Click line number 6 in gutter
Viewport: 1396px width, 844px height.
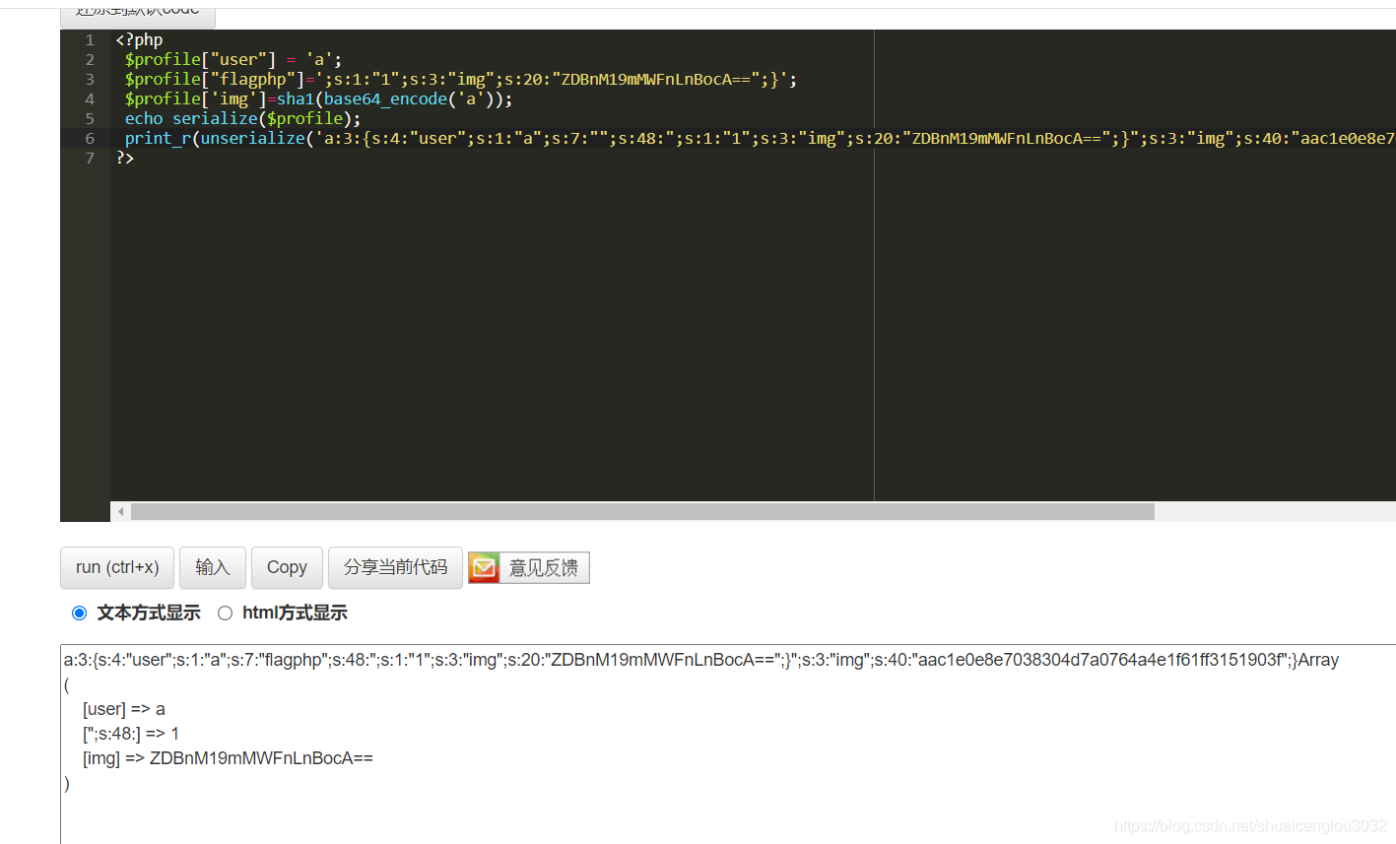(x=90, y=139)
